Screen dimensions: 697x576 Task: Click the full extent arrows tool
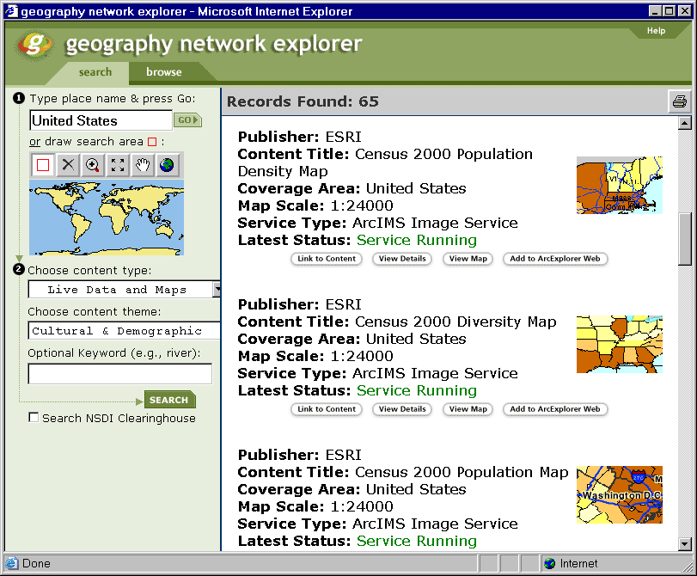point(116,165)
